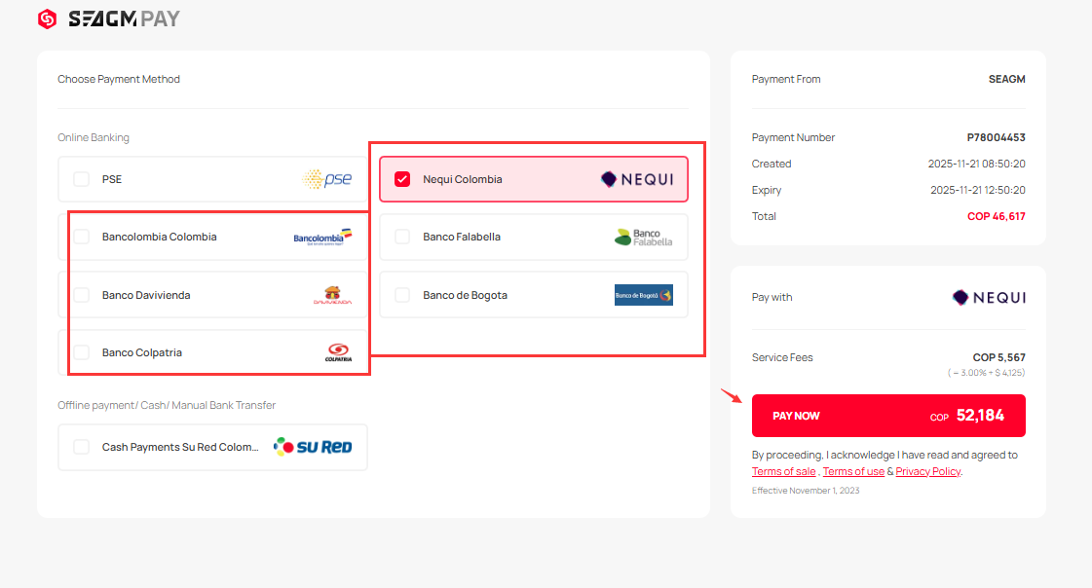This screenshot has width=1092, height=588.
Task: Click the Davivienda logo icon
Action: pyautogui.click(x=332, y=295)
